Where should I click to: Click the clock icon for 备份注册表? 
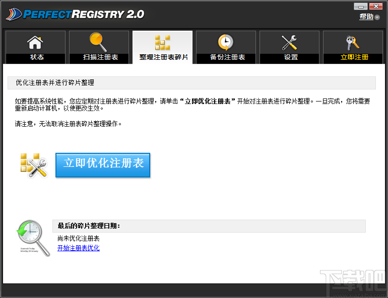pyautogui.click(x=225, y=42)
